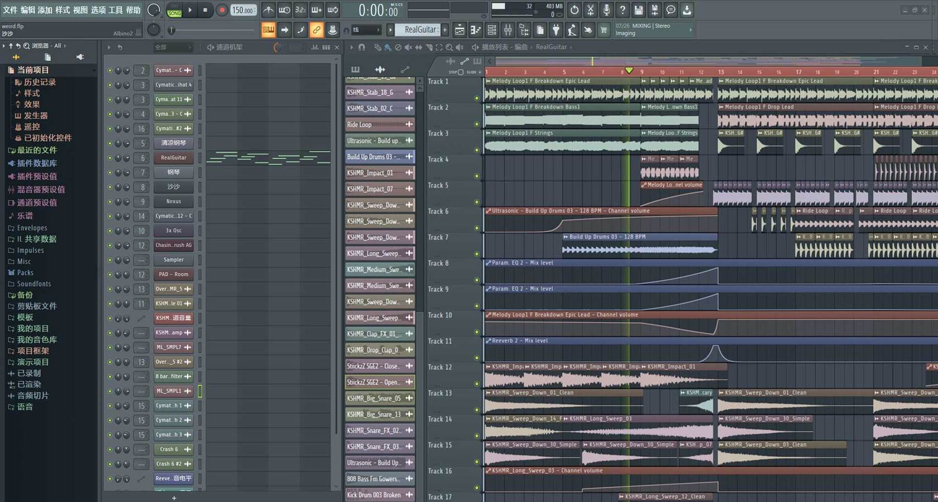Select the playlist mute tool
Viewport: 938px width, 502px height.
pyautogui.click(x=408, y=47)
